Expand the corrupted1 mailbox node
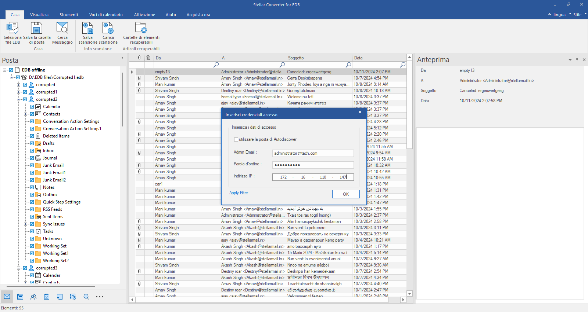This screenshot has height=312, width=588. click(x=18, y=92)
